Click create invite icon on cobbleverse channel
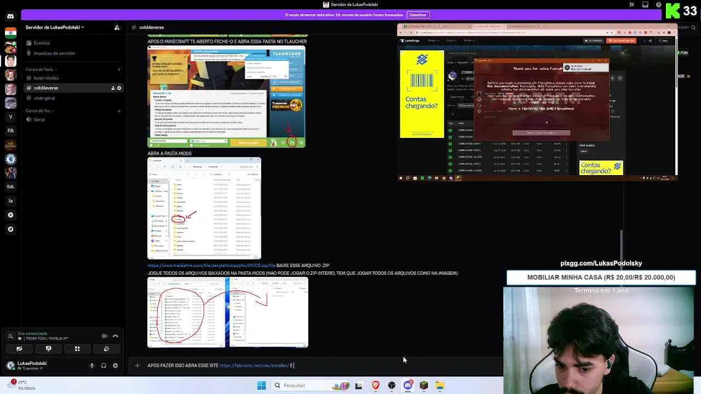 pos(113,88)
